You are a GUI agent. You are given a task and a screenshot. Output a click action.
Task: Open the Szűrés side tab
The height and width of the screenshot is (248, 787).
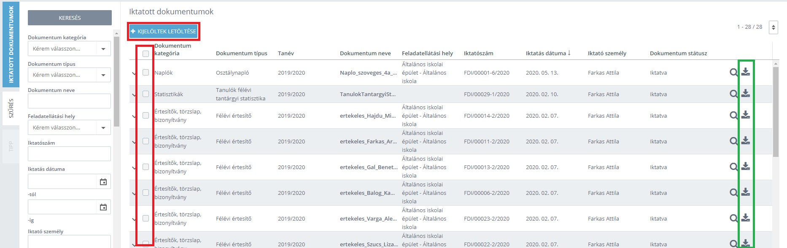(x=11, y=108)
